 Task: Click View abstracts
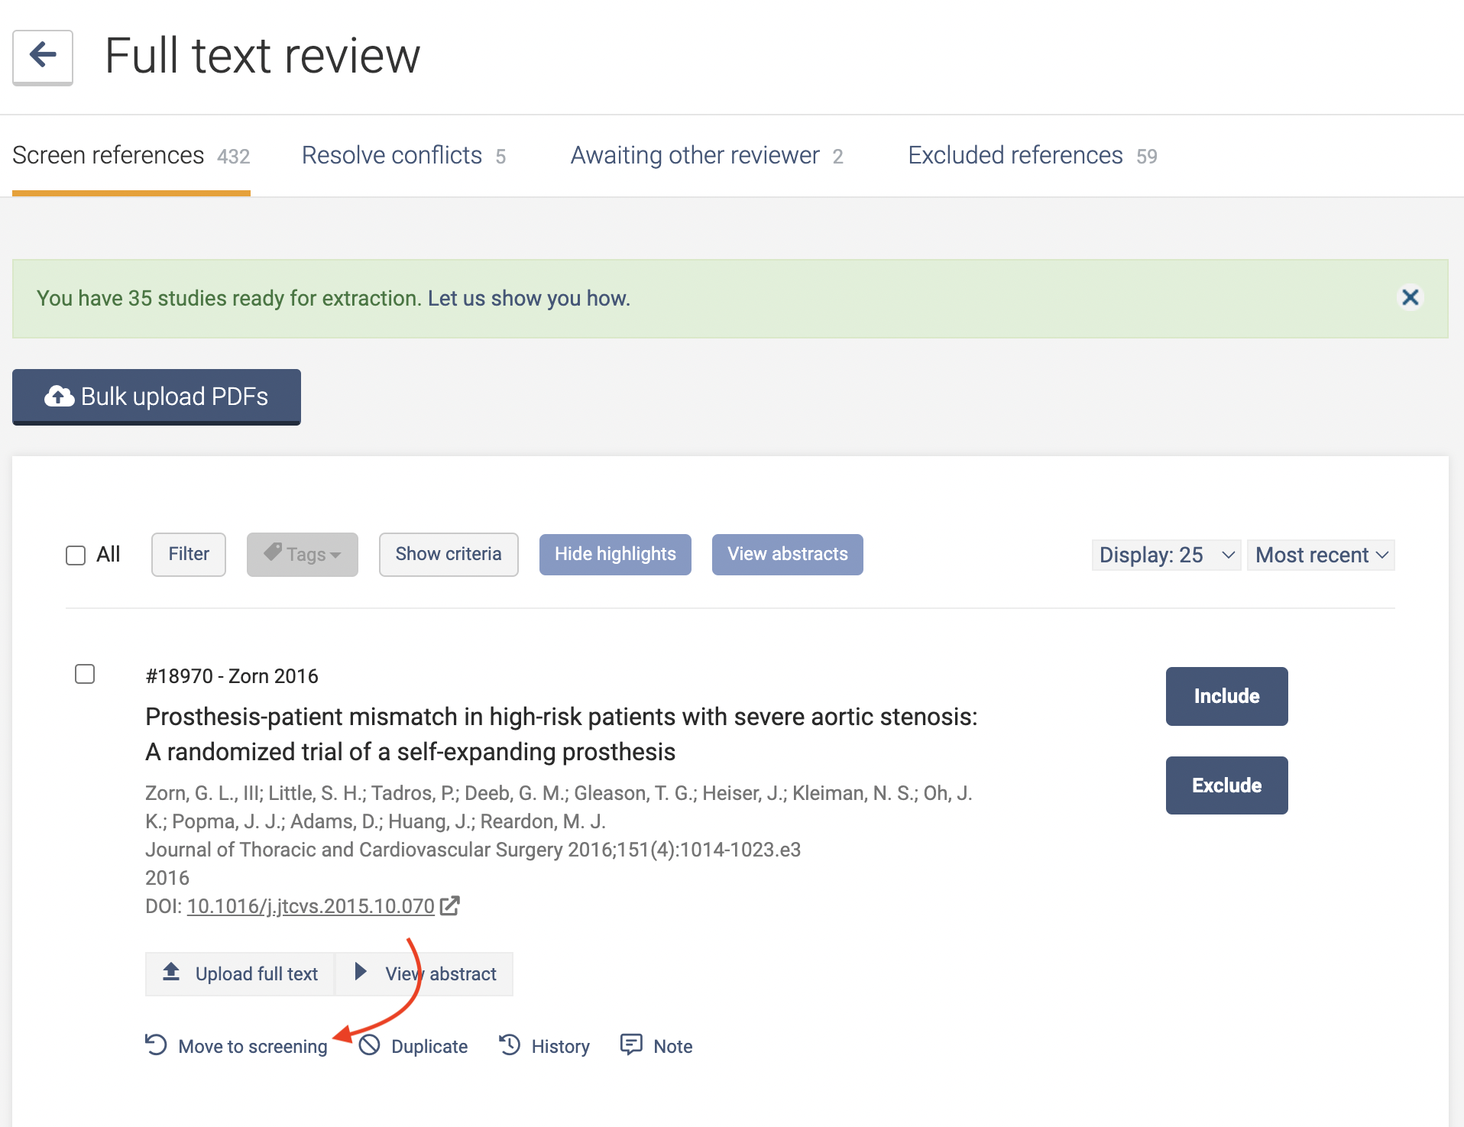pyautogui.click(x=788, y=555)
